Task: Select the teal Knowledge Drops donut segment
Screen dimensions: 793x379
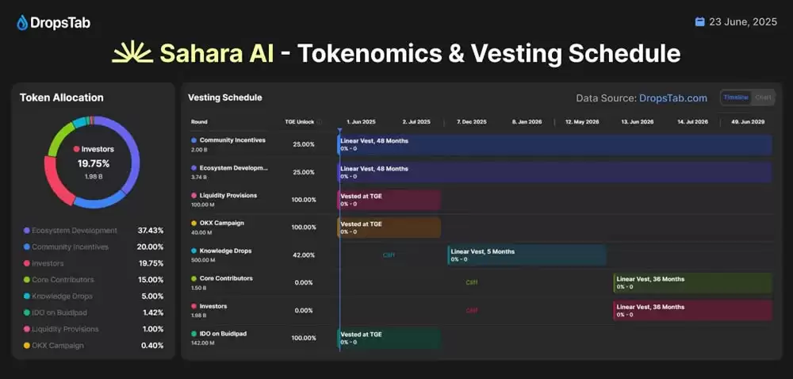Action: point(79,122)
